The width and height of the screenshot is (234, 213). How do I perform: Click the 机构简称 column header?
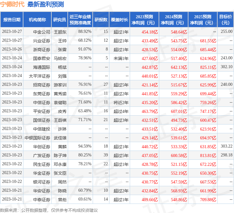[x=37, y=19]
